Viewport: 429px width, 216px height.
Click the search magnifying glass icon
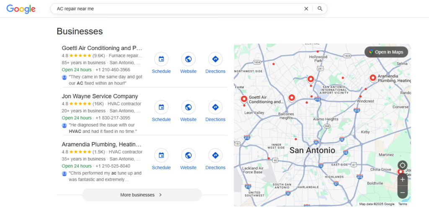320,9
